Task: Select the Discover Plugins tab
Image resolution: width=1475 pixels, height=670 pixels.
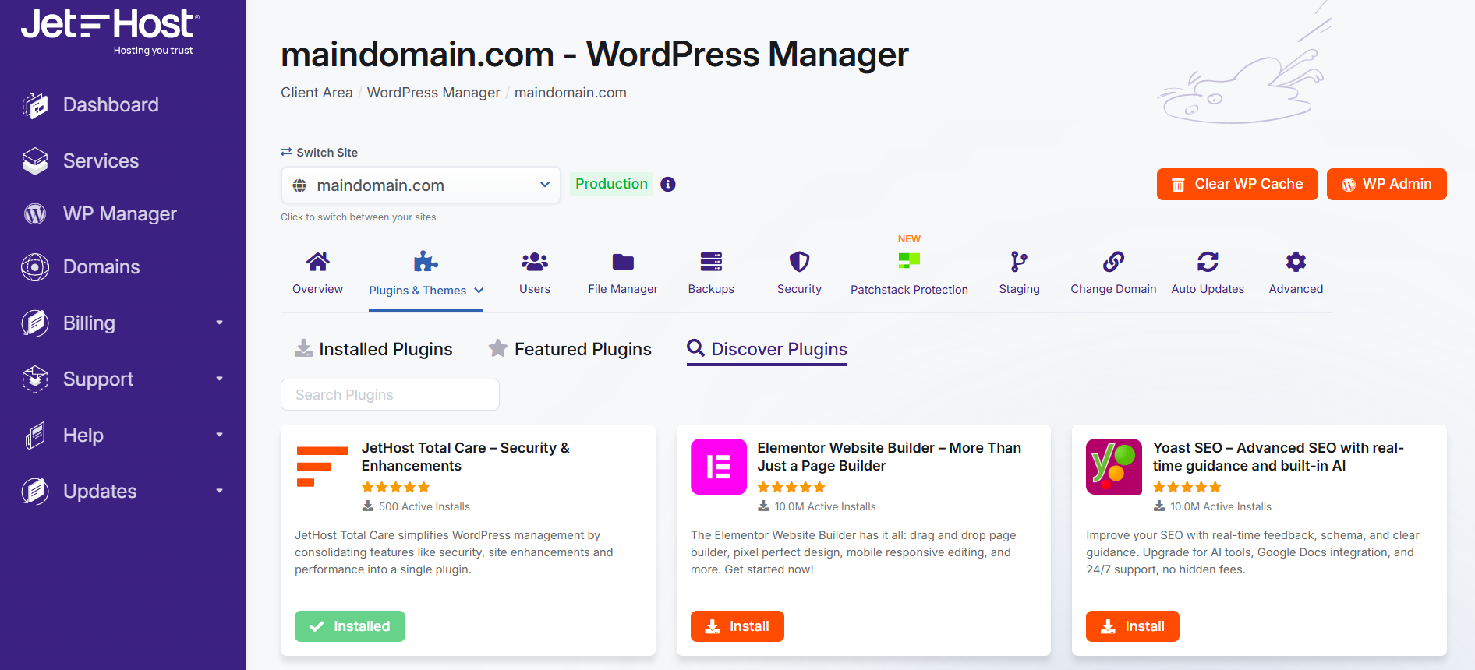Action: 767,349
